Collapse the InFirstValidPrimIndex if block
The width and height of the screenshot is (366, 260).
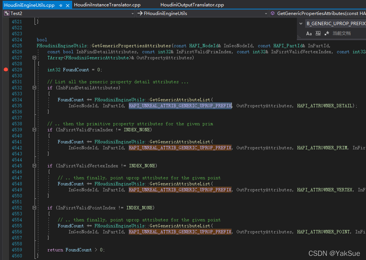34,129
